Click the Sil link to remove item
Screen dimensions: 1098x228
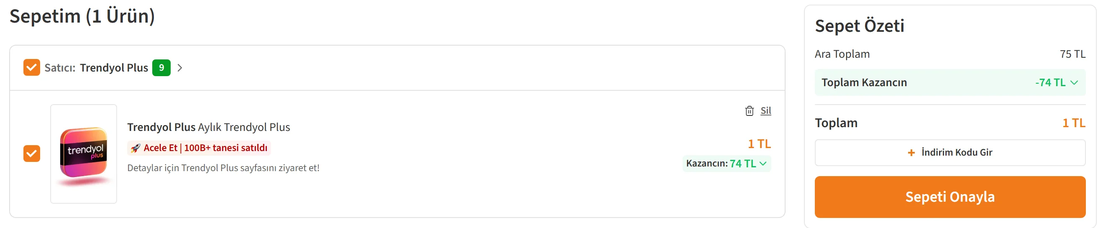[x=765, y=111]
